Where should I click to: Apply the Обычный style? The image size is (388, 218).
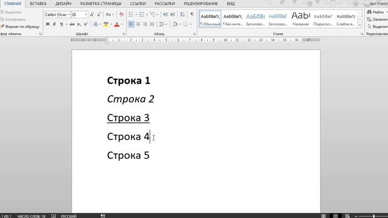(210, 19)
